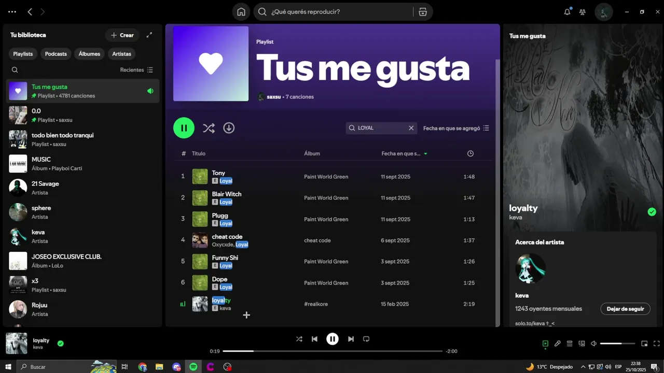The height and width of the screenshot is (373, 664).
Task: Click the song progress bar
Action: point(333,351)
